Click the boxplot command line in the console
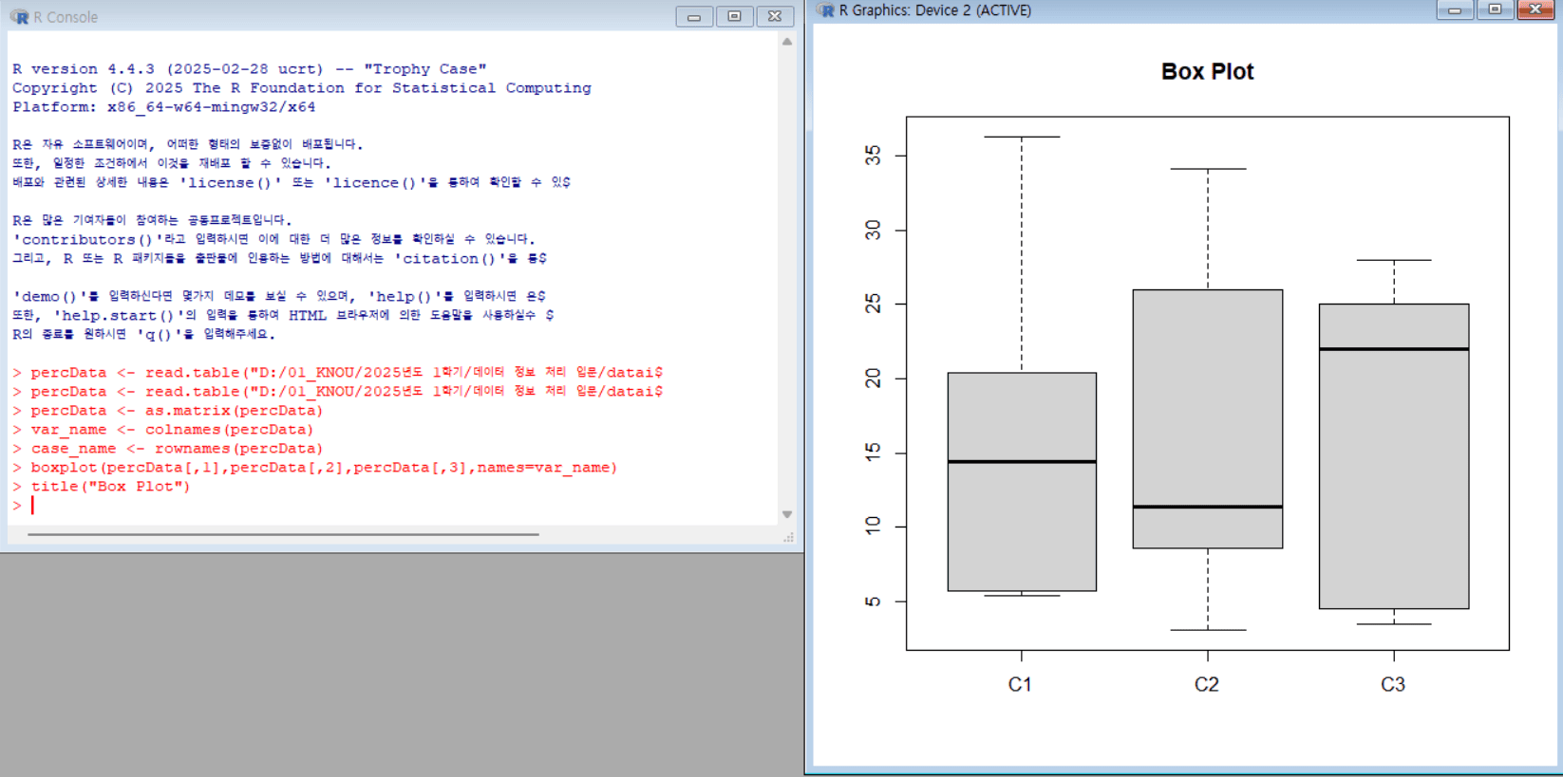Viewport: 1563px width, 777px height. [323, 468]
